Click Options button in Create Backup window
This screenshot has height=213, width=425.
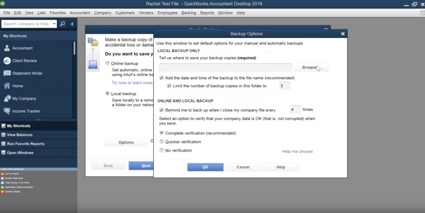click(126, 143)
